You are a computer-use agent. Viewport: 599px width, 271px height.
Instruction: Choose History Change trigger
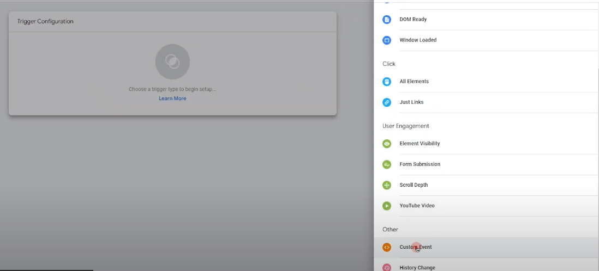(486, 266)
